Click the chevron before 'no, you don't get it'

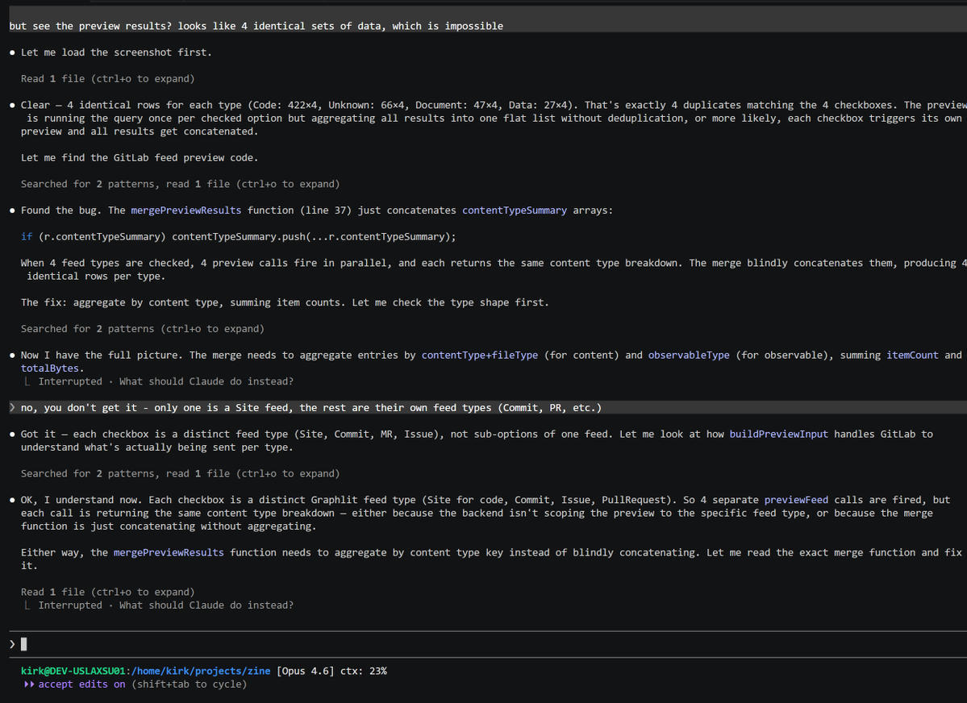point(12,408)
